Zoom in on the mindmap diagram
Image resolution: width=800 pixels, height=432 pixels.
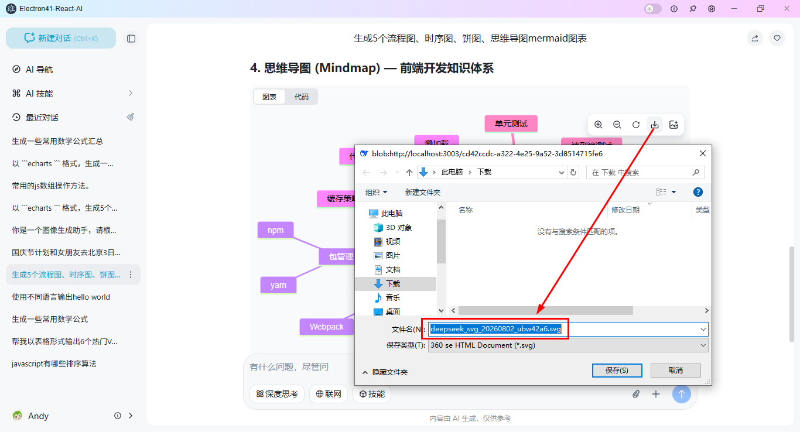click(599, 125)
